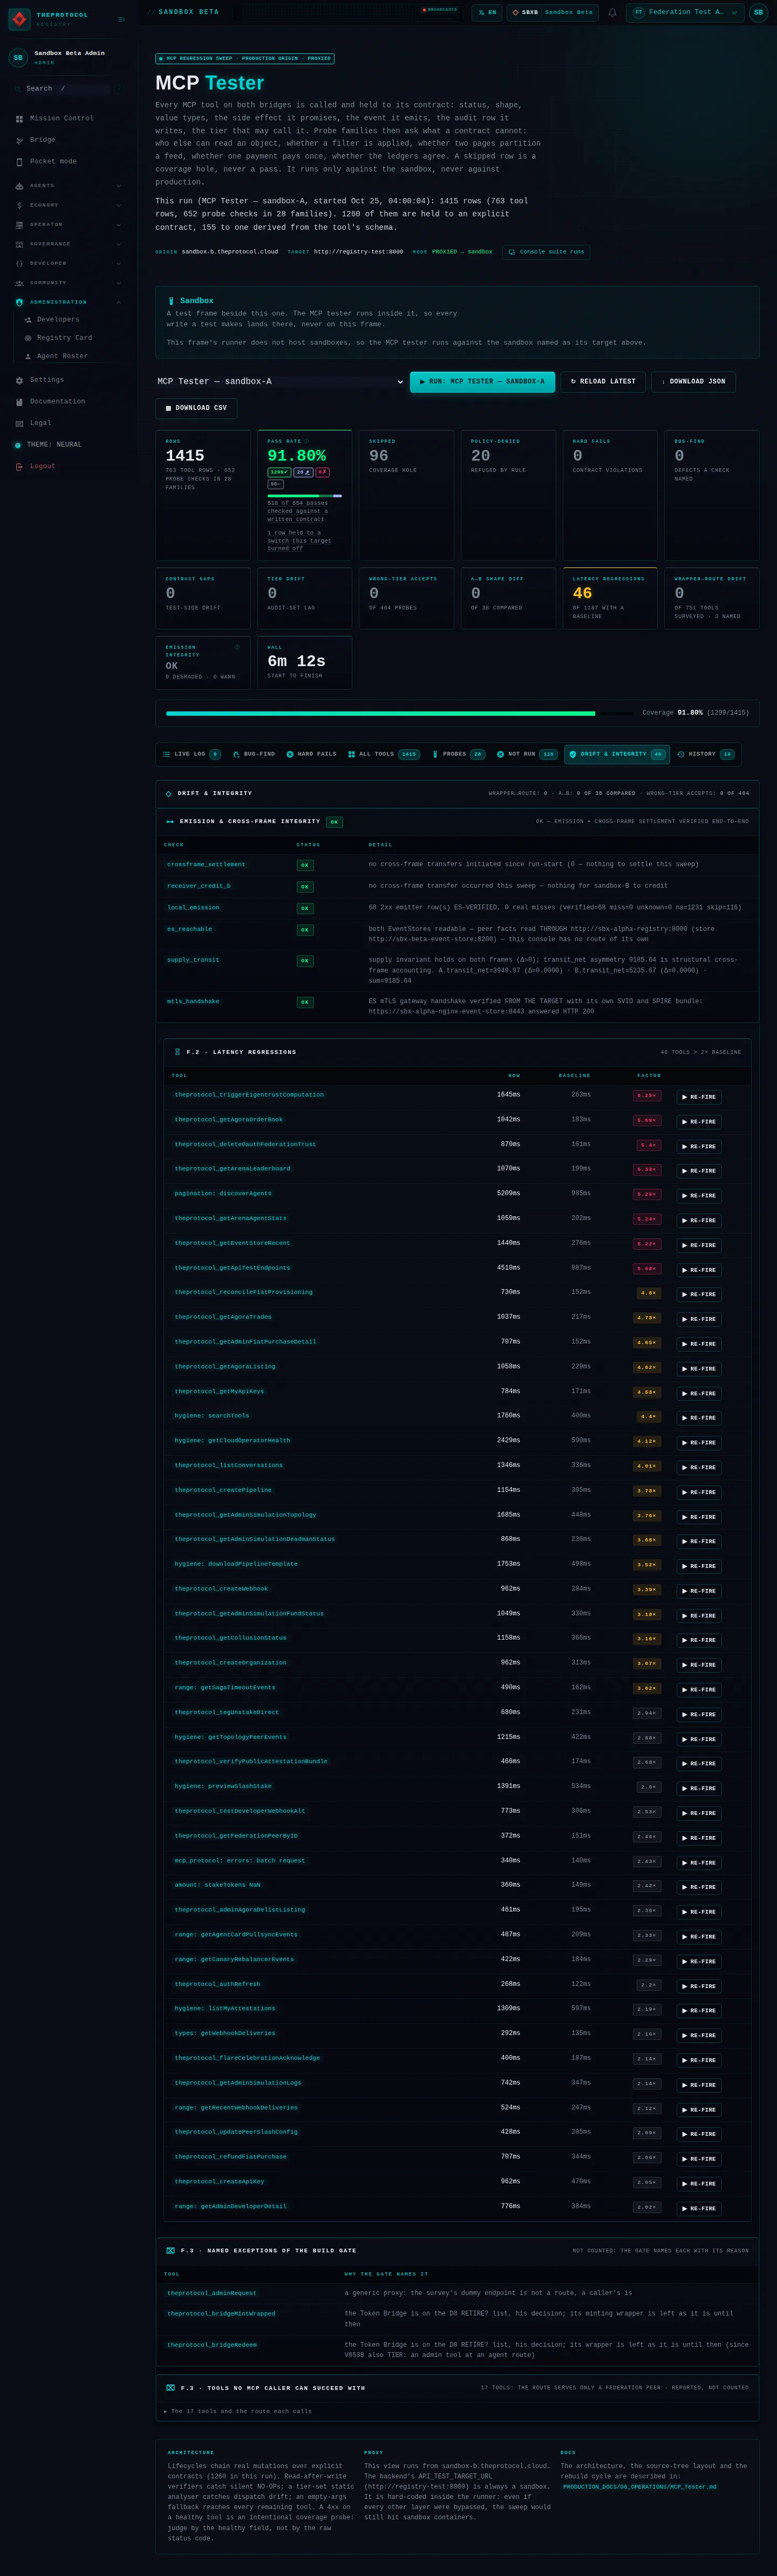777x2576 pixels.
Task: Click the SBXB Sandbox Beta environment chip
Action: point(552,12)
